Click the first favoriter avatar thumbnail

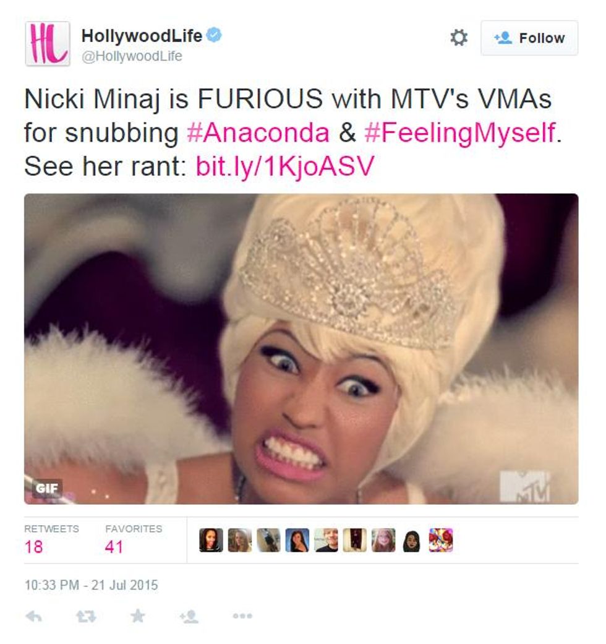click(211, 539)
